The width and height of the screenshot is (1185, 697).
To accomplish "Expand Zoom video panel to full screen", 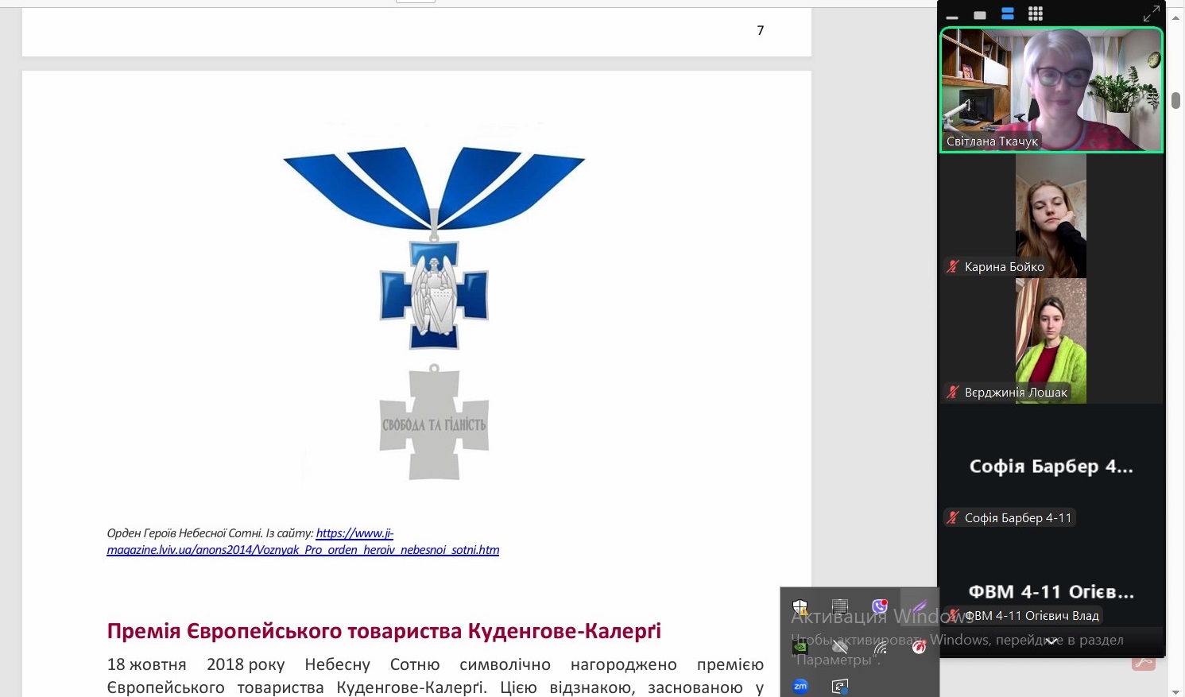I will [x=1151, y=14].
